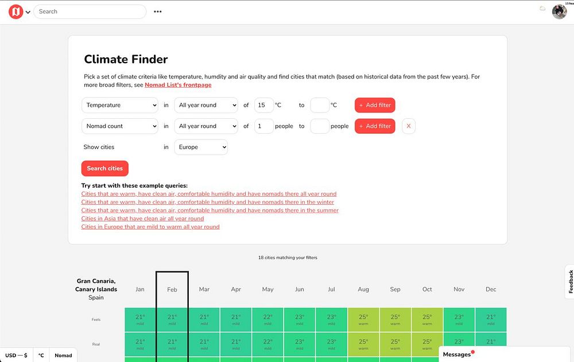
Task: Open example query about nomads in the summer
Action: tap(210, 210)
